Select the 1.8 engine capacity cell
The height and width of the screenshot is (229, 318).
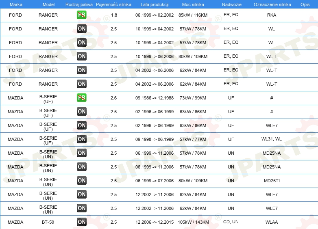[x=114, y=15]
